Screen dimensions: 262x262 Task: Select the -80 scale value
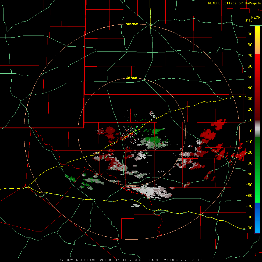(249, 217)
